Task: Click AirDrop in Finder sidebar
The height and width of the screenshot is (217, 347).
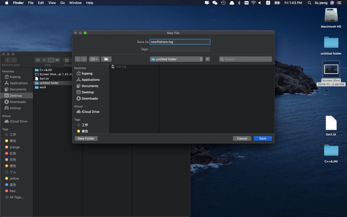Action: [x=15, y=108]
